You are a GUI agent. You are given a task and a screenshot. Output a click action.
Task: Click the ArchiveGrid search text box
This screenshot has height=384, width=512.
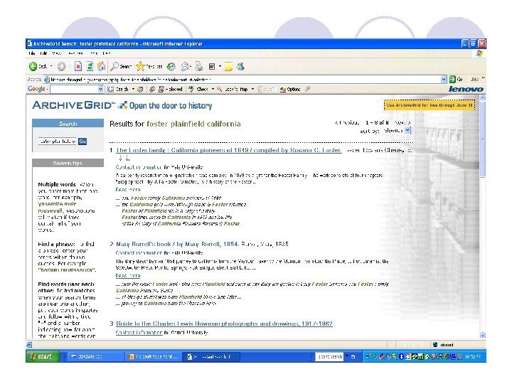[58, 141]
